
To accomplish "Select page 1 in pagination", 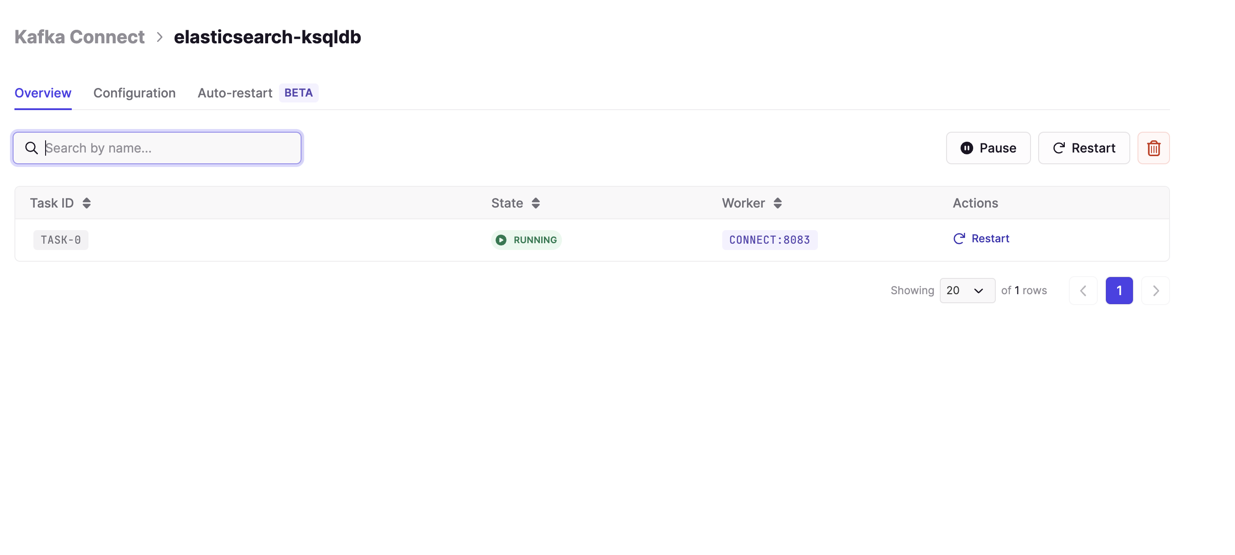I will point(1119,291).
